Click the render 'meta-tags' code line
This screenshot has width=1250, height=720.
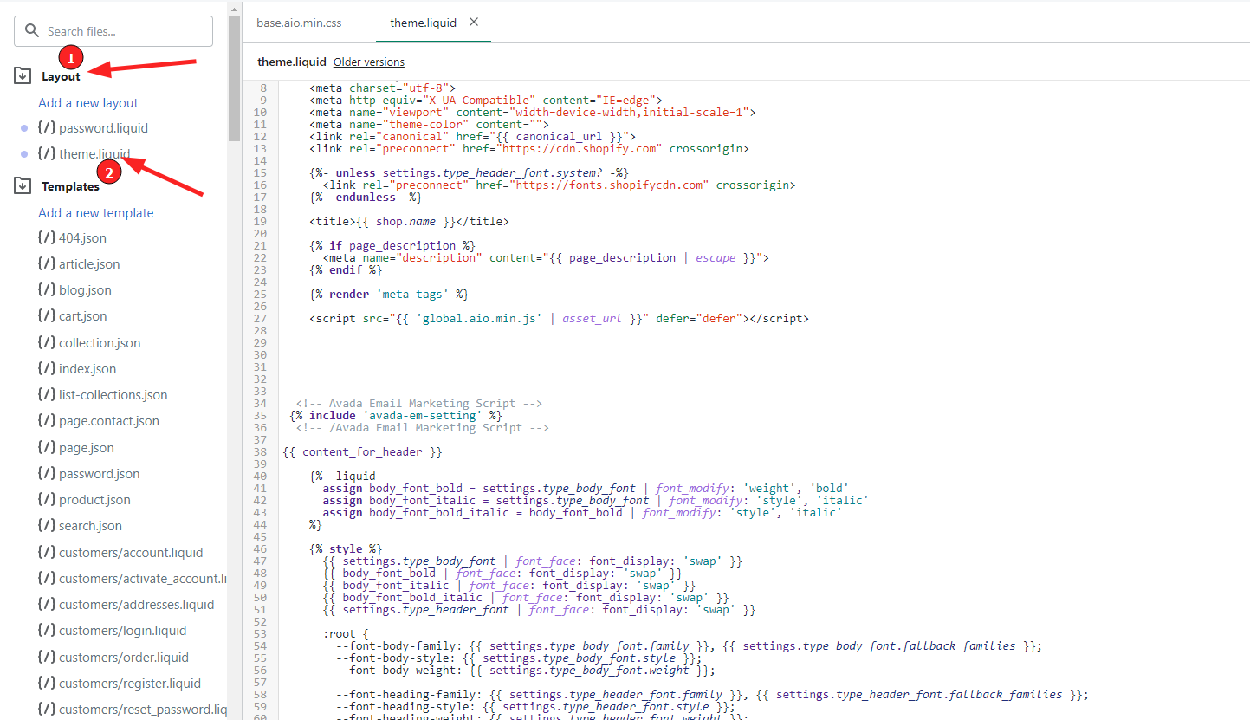click(389, 294)
